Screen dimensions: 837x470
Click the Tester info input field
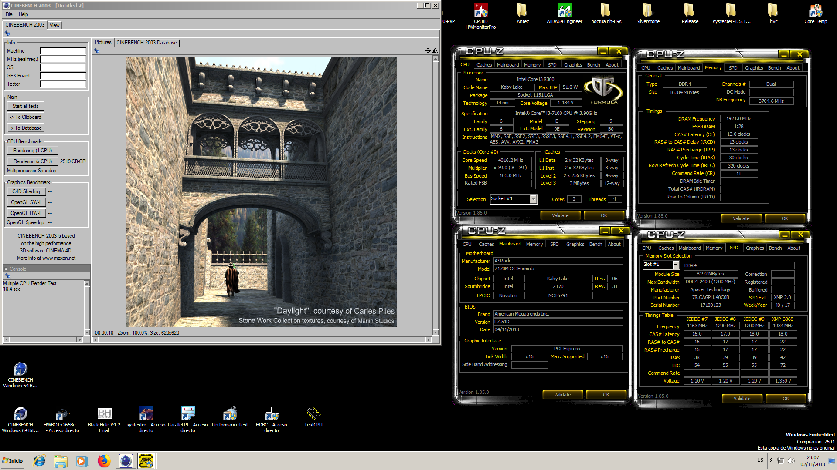tap(63, 84)
